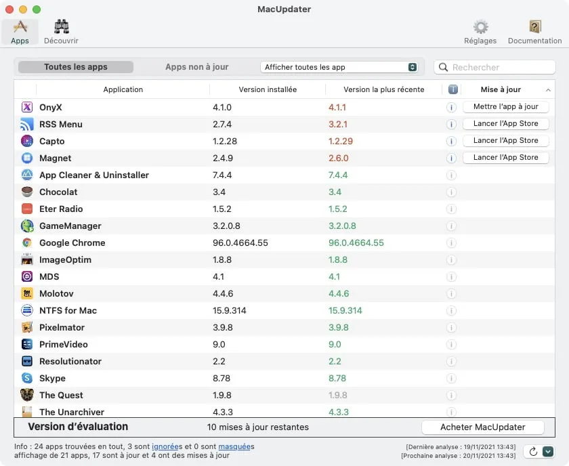Select The Unarchiver row name
Screen dimensions: 569x466
72,412
